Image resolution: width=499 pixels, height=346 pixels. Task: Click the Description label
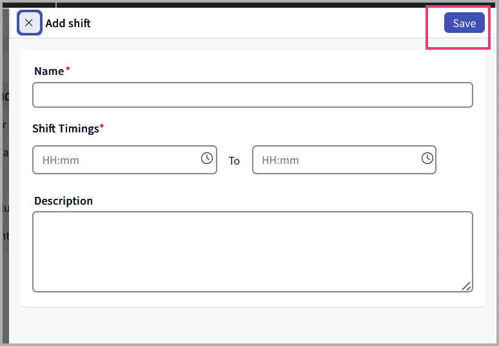(63, 201)
